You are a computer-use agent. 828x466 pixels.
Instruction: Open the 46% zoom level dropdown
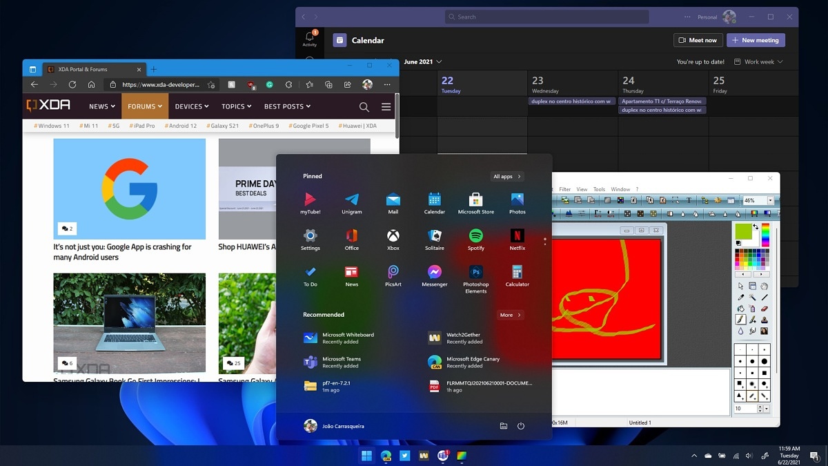pos(770,200)
